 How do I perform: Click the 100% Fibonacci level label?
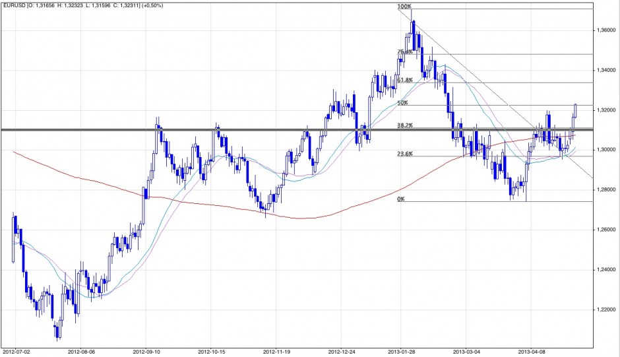tap(404, 7)
